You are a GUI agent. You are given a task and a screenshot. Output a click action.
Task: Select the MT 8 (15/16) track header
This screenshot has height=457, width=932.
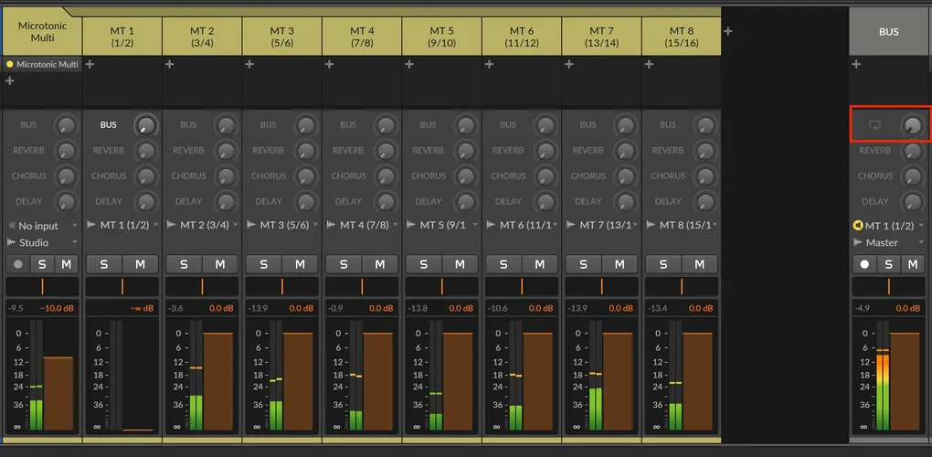pos(681,37)
